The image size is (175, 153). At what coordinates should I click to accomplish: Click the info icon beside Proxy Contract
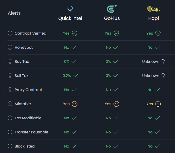[x=10, y=90]
